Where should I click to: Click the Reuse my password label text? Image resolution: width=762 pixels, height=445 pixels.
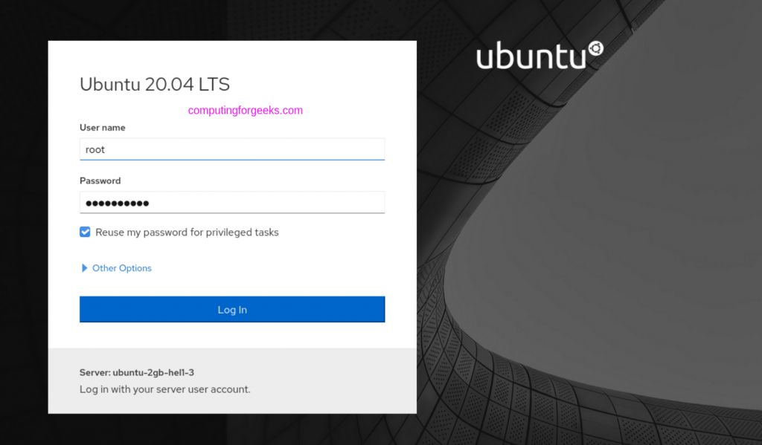186,232
